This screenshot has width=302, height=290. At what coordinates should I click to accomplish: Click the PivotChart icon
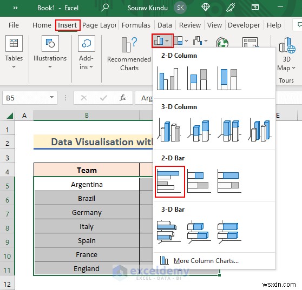250,42
